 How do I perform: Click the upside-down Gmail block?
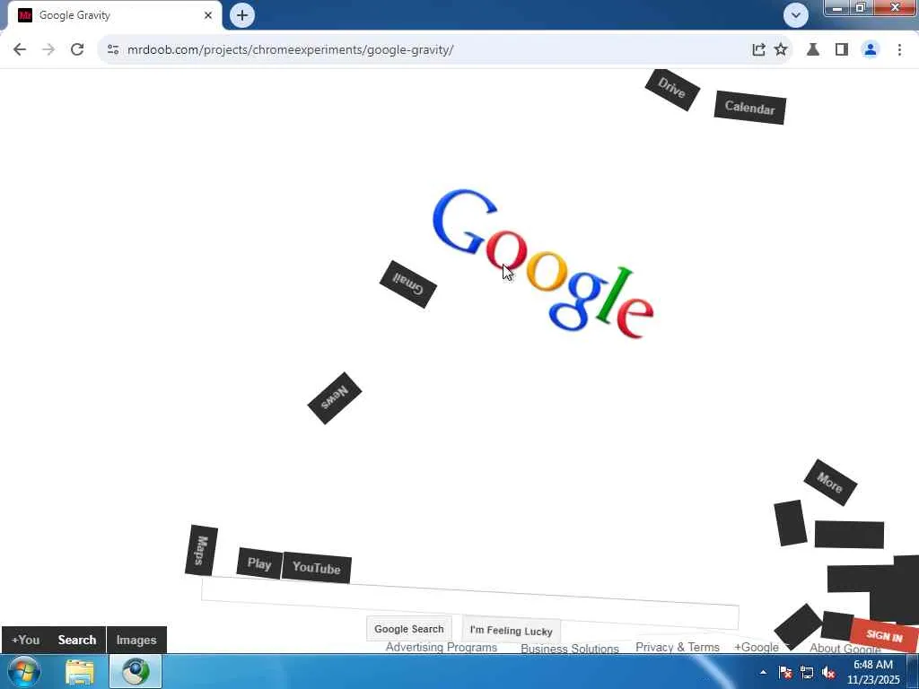coord(408,284)
